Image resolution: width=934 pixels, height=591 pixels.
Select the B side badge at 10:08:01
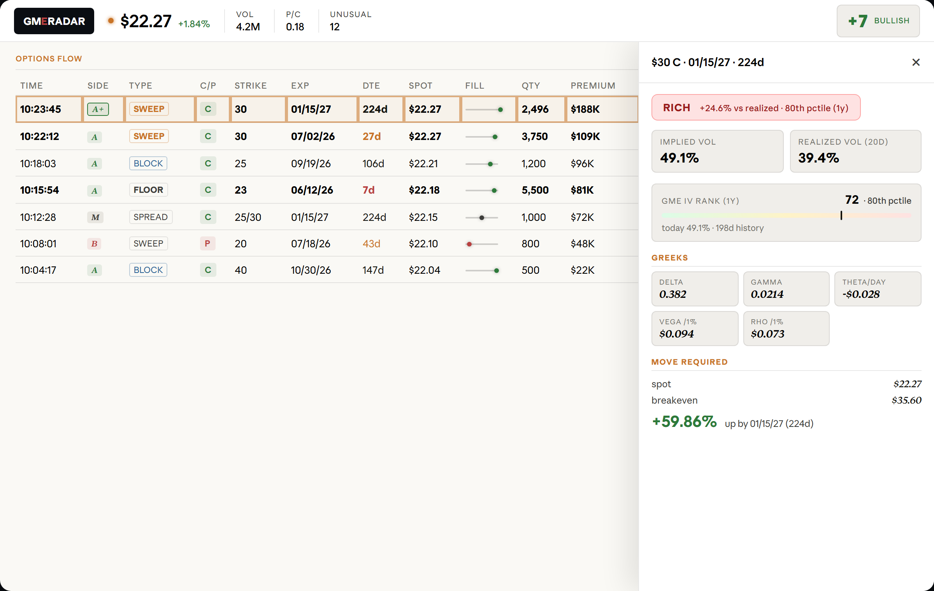click(94, 244)
